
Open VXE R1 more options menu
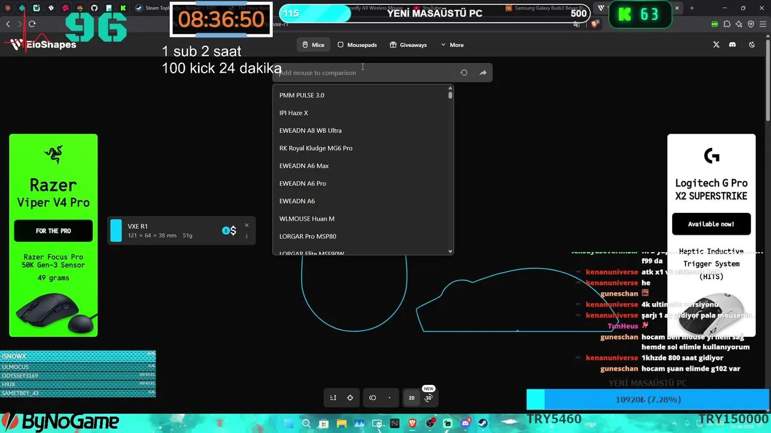(246, 236)
